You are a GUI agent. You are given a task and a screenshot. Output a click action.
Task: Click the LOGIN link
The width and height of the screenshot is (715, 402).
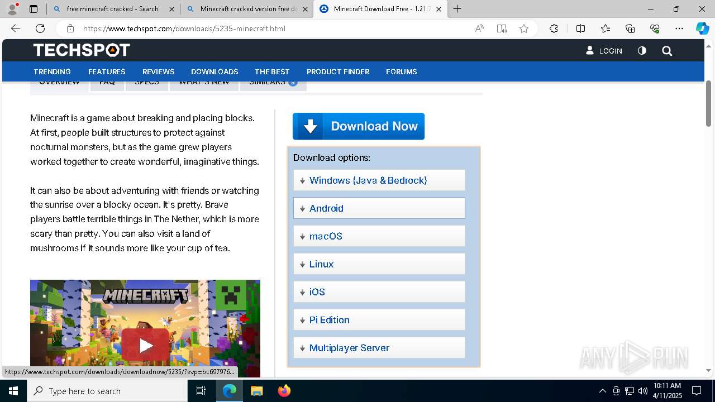[x=604, y=51]
